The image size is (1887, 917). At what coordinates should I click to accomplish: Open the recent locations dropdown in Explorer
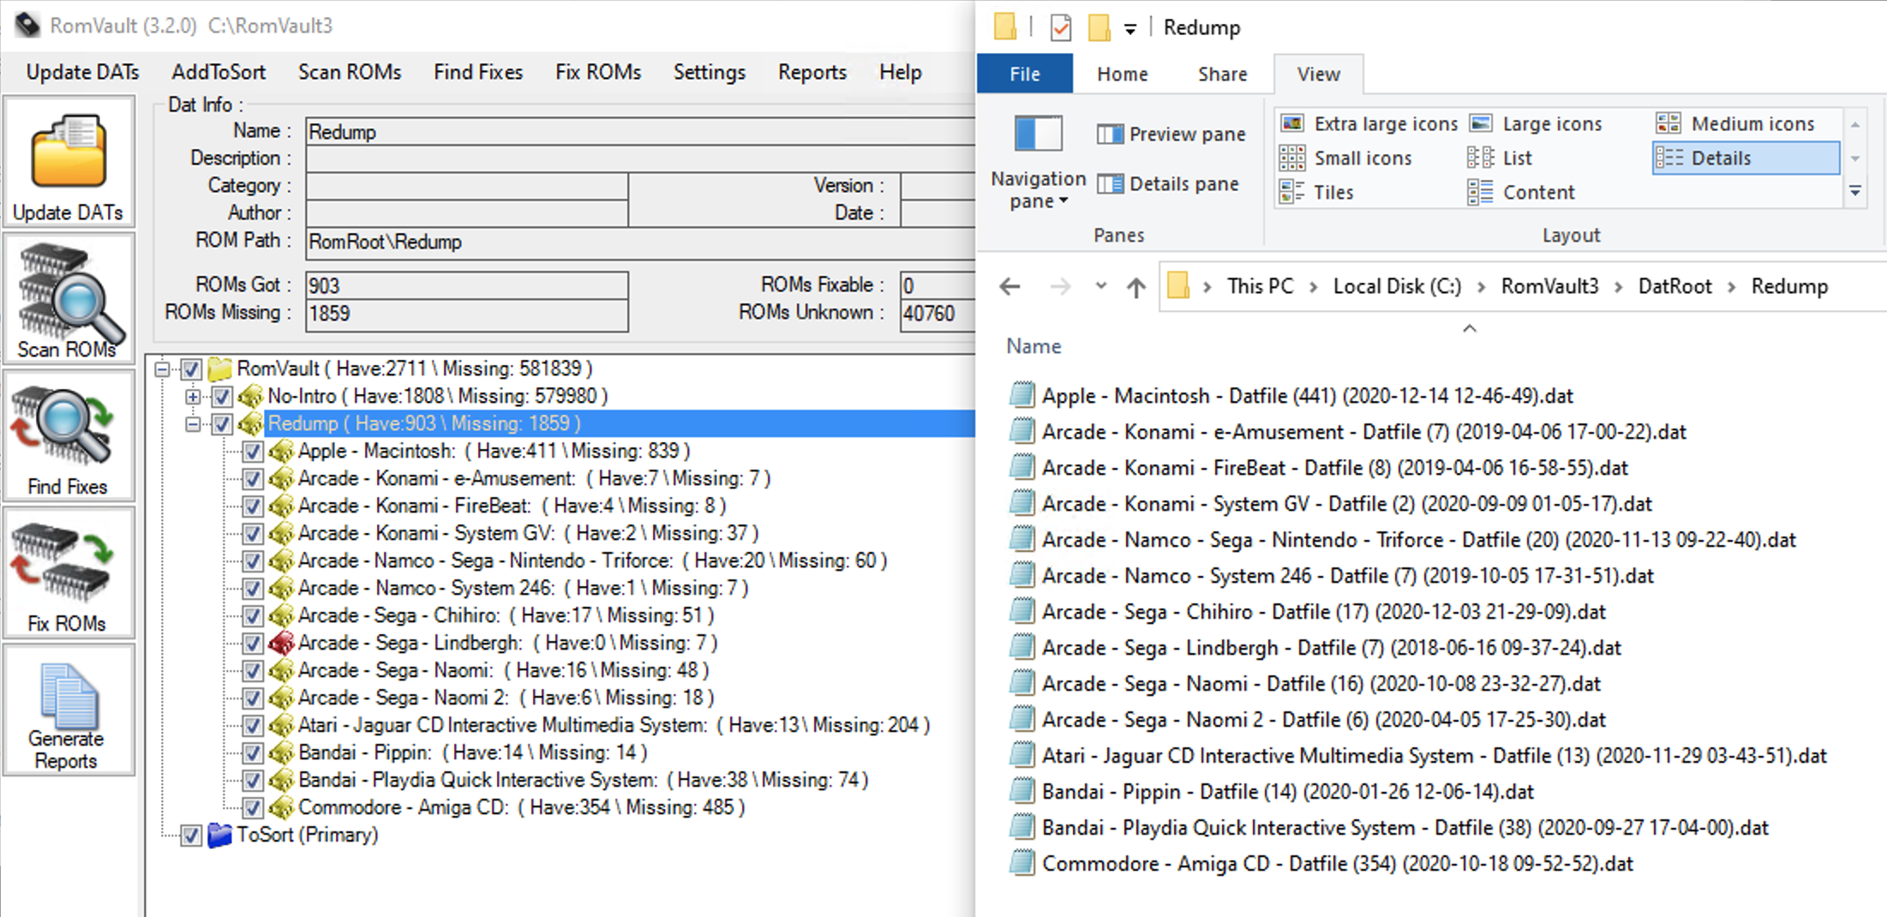point(1101,286)
